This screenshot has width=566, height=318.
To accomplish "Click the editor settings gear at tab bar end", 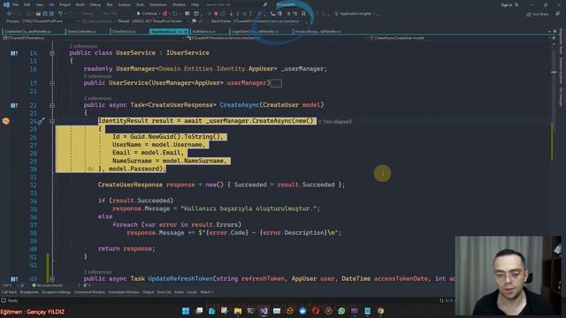I will [555, 32].
